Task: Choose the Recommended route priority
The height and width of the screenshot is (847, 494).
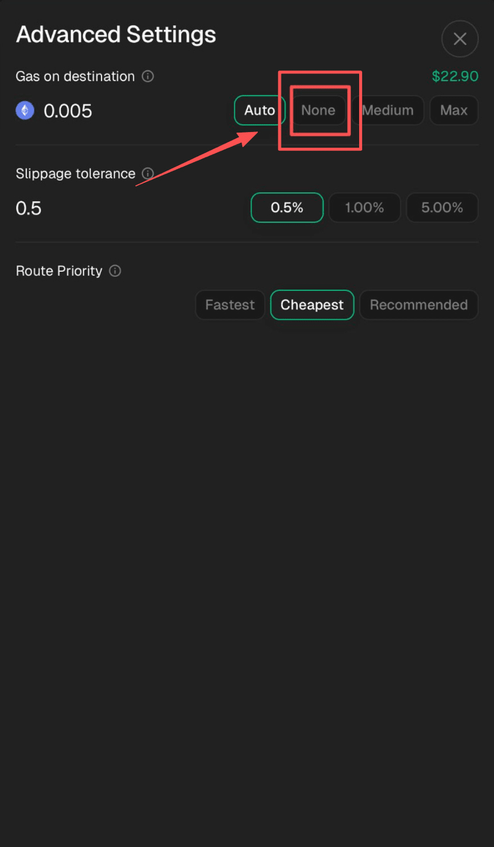Action: (419, 305)
